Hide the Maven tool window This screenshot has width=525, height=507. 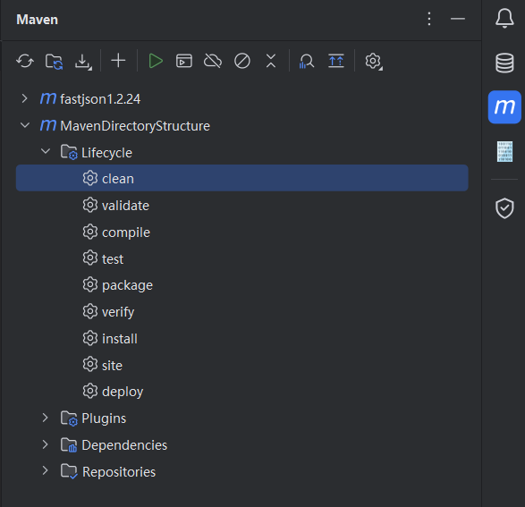[458, 19]
